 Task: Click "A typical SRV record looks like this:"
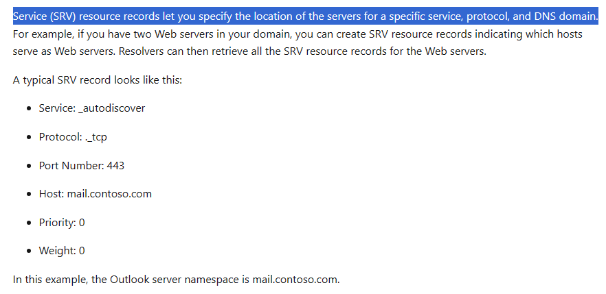[98, 80]
